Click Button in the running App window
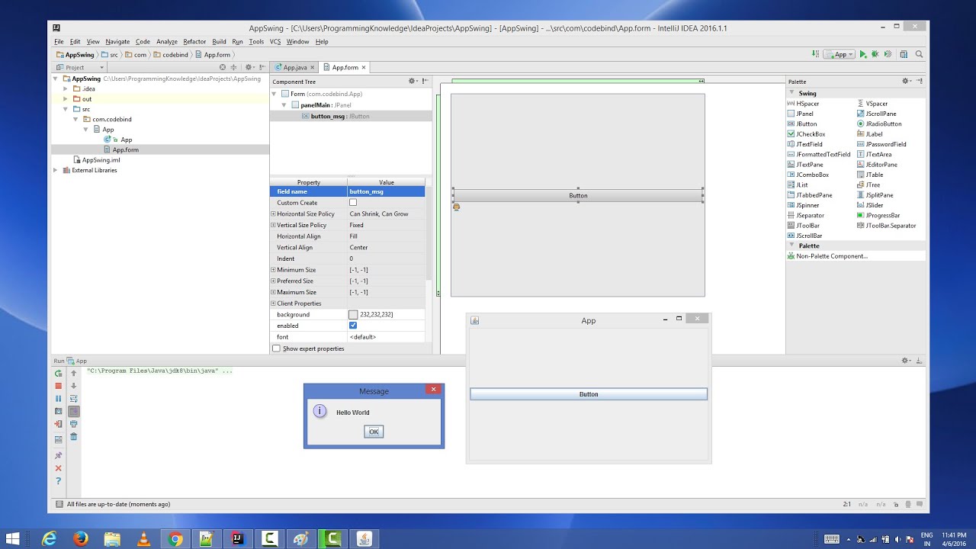The width and height of the screenshot is (976, 549). pyautogui.click(x=589, y=394)
